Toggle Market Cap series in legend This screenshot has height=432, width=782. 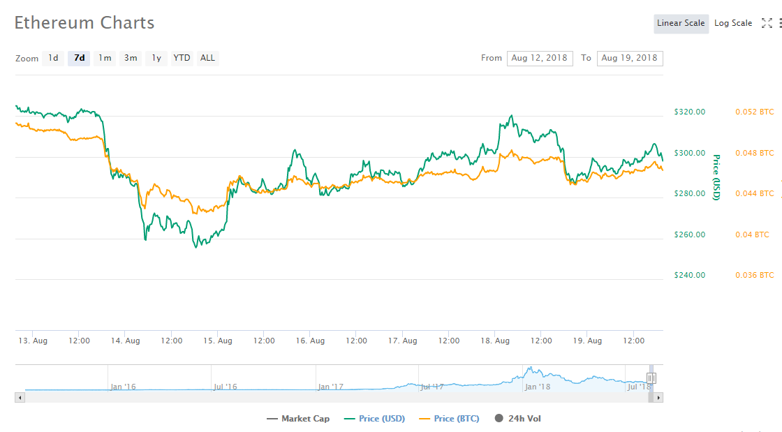(x=298, y=419)
